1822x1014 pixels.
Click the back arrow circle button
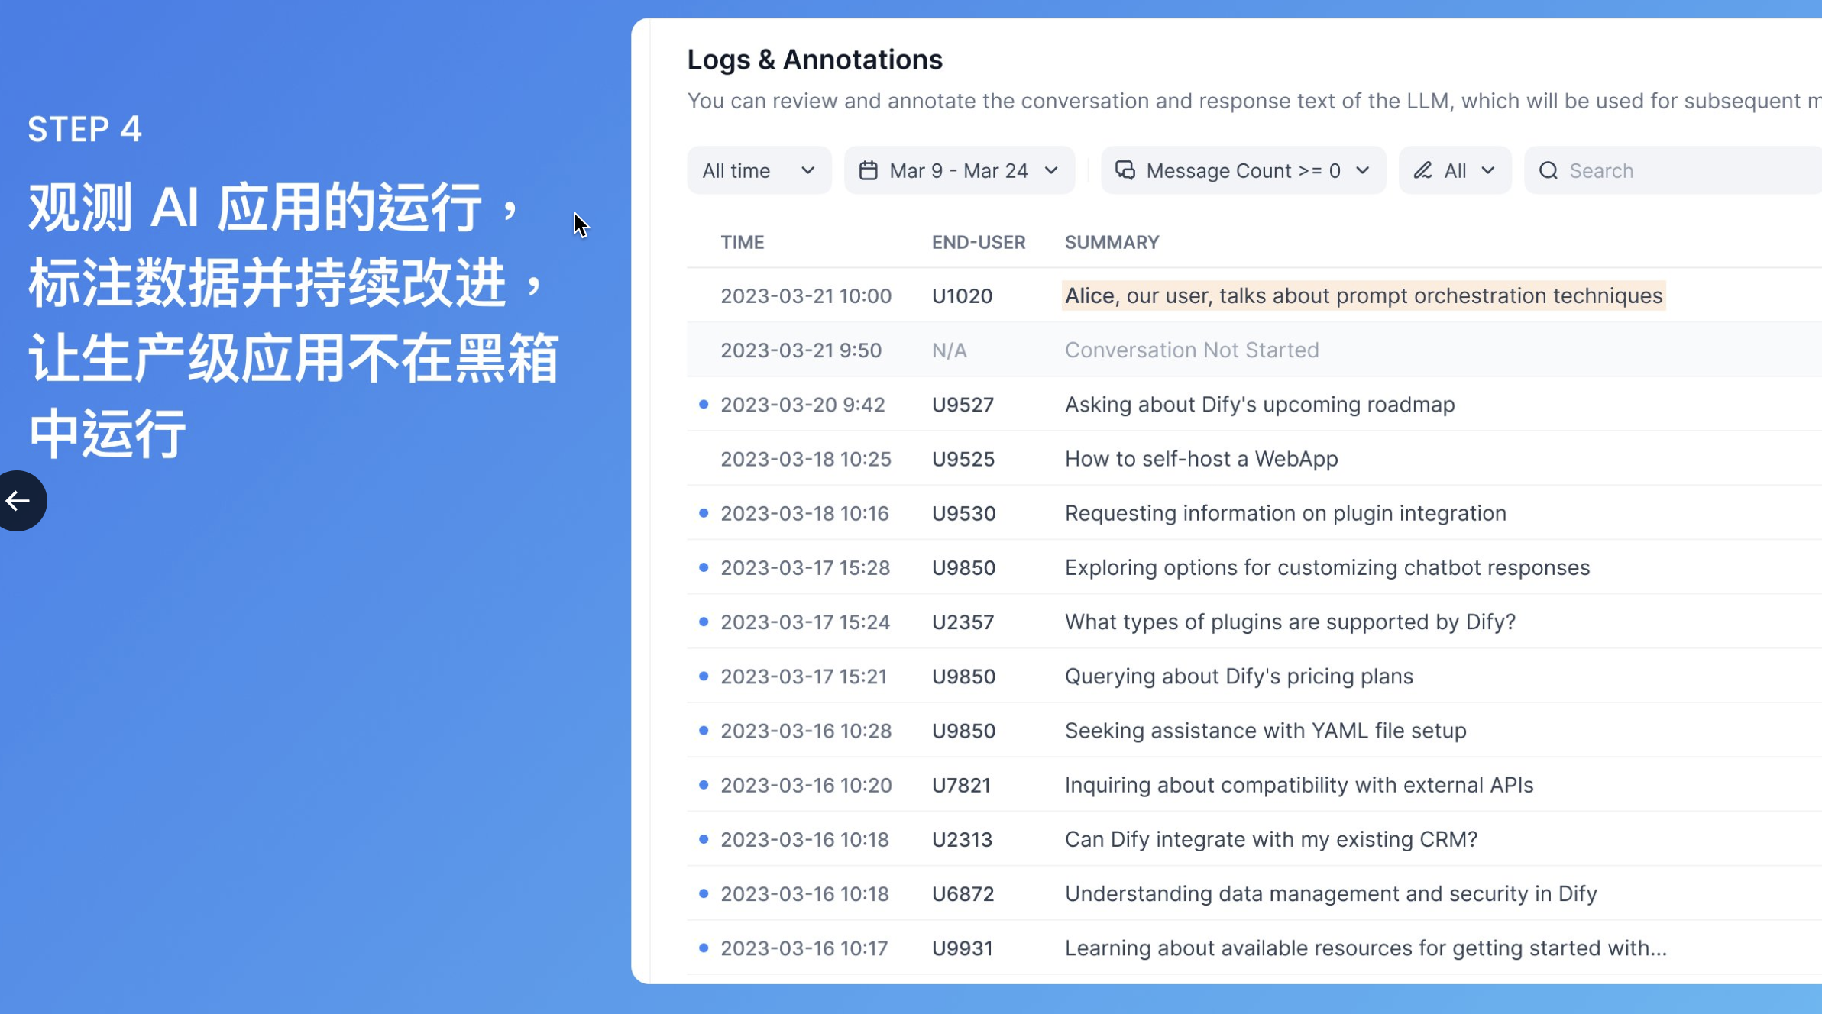click(x=18, y=501)
